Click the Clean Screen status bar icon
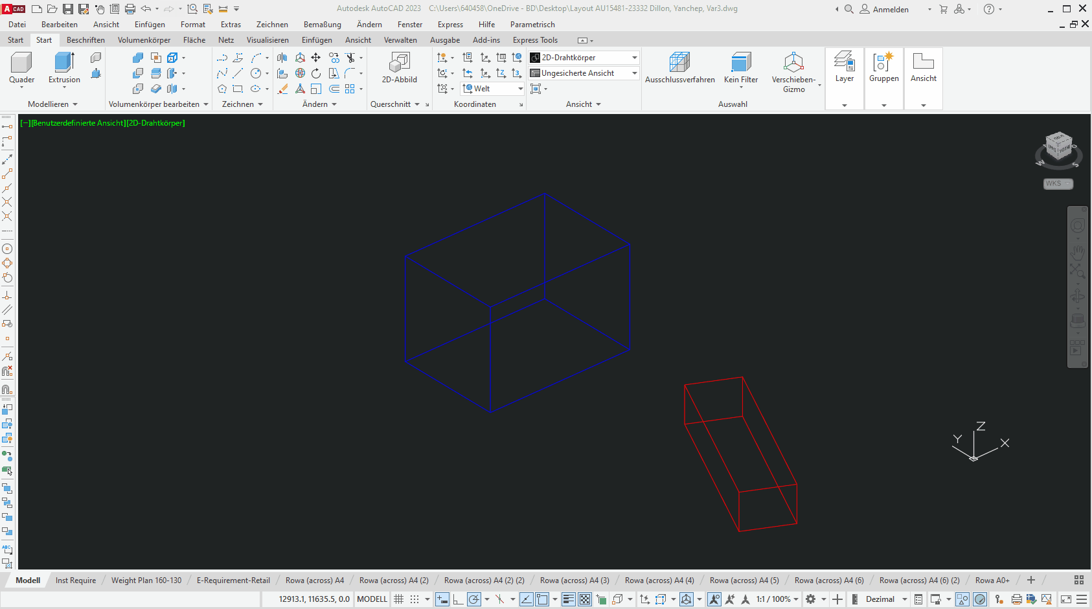The height and width of the screenshot is (609, 1092). 1065,599
